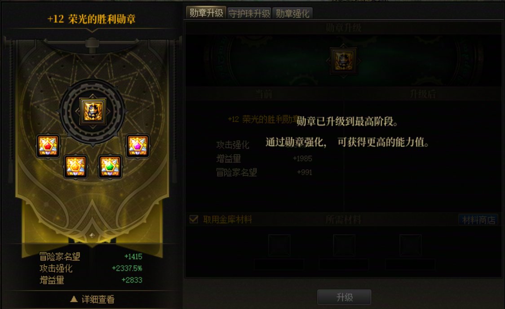Click the 增益量 +2833 stat row
The image size is (505, 309).
pos(90,280)
